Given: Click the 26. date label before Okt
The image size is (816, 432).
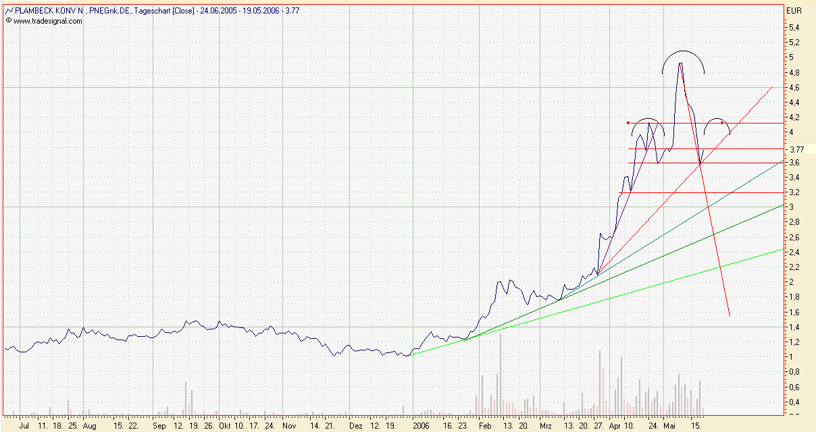Looking at the screenshot, I should pos(209,426).
